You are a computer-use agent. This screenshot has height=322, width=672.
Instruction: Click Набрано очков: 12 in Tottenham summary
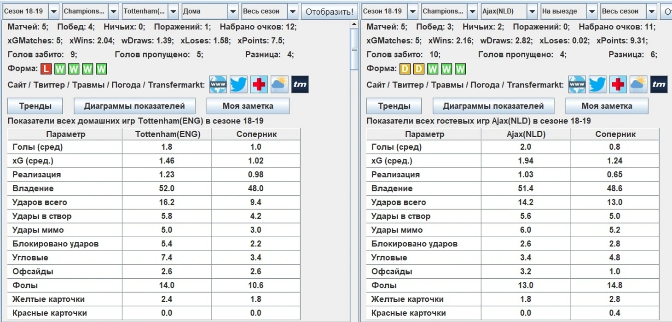click(x=258, y=27)
